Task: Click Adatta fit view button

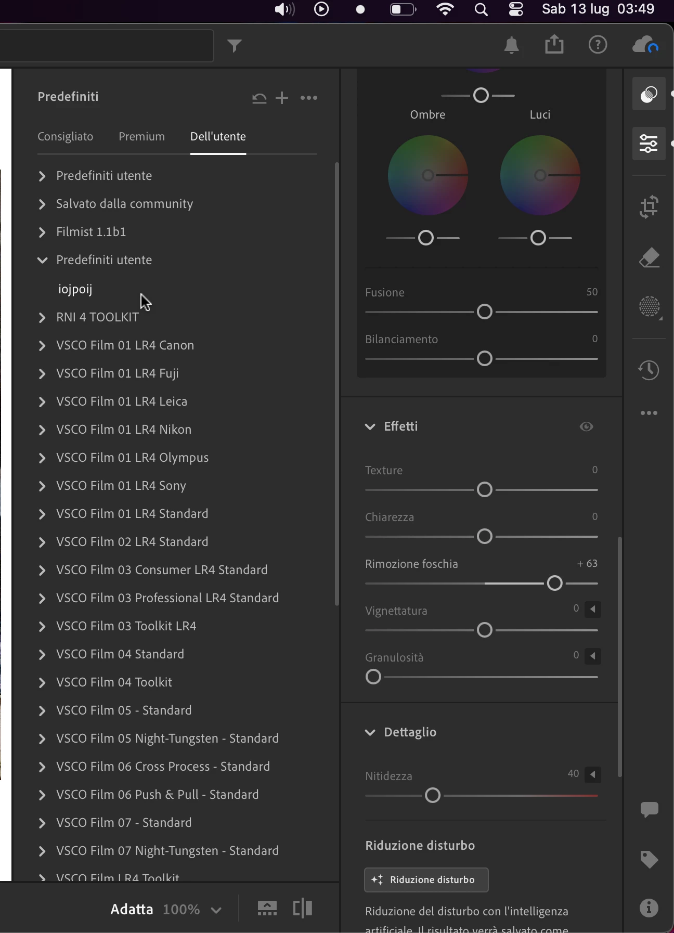Action: pyautogui.click(x=132, y=909)
